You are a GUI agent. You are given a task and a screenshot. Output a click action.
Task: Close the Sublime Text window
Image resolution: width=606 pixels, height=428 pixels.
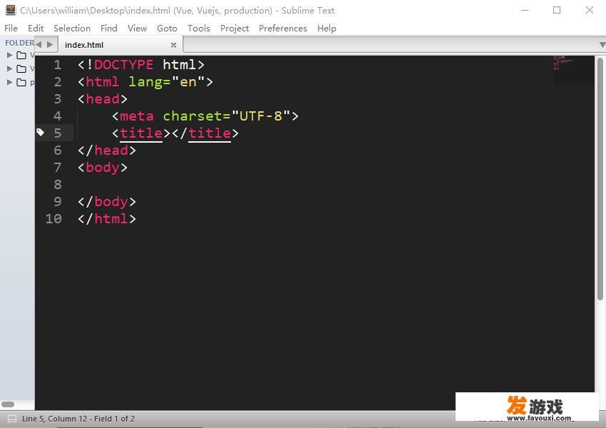(590, 10)
